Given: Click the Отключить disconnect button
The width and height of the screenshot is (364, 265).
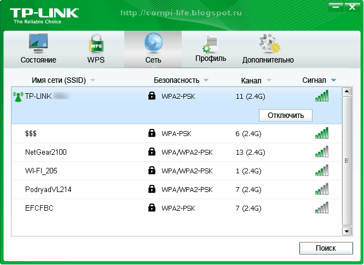Looking at the screenshot, I should tap(286, 115).
